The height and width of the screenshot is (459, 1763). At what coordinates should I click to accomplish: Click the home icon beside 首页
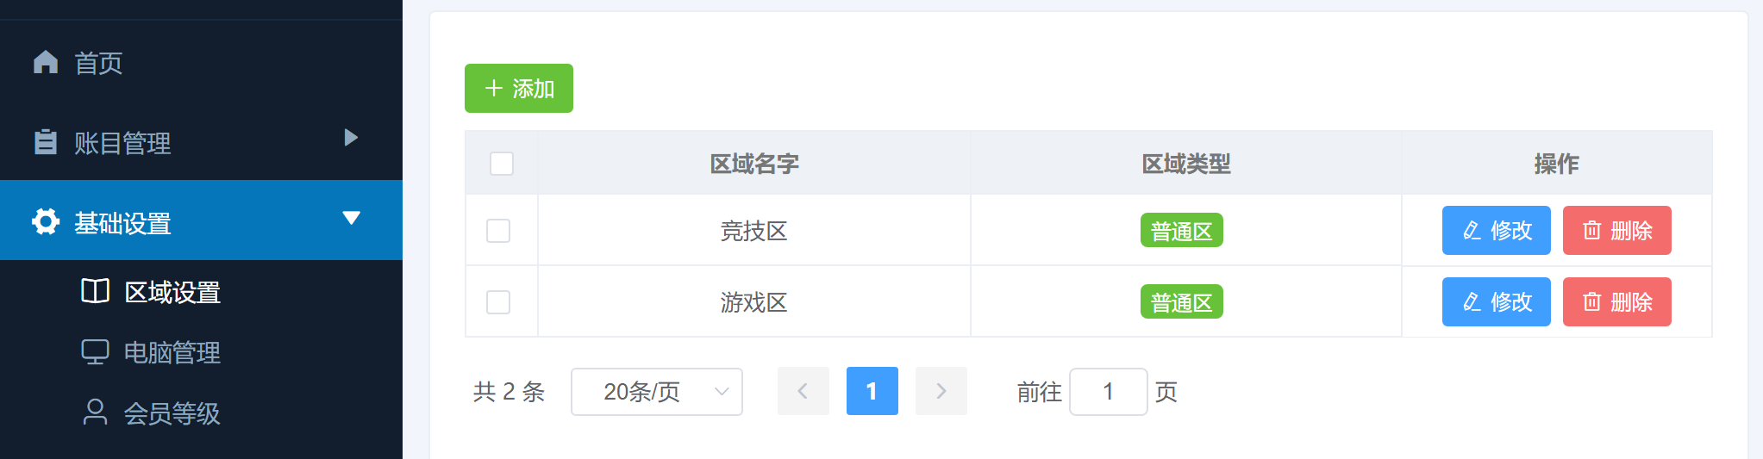point(46,62)
